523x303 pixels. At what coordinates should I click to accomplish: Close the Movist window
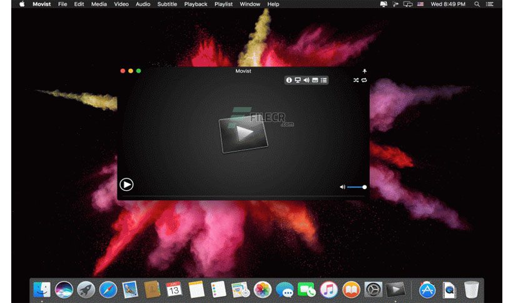[123, 71]
